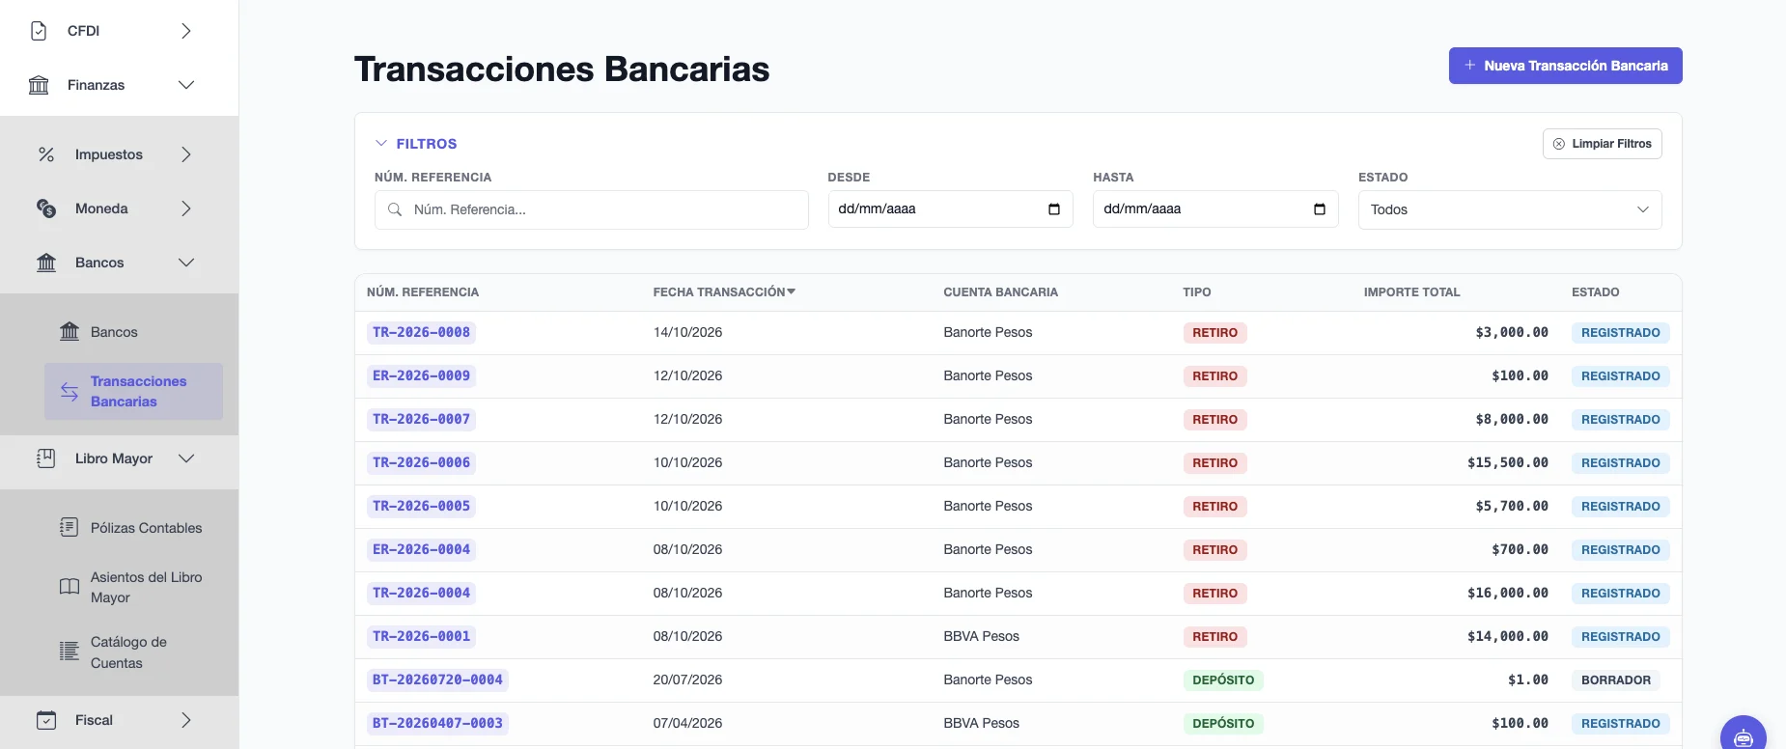Click BBVA Pesos in TR-2026-0001 row
Image resolution: width=1786 pixels, height=749 pixels.
tap(981, 636)
